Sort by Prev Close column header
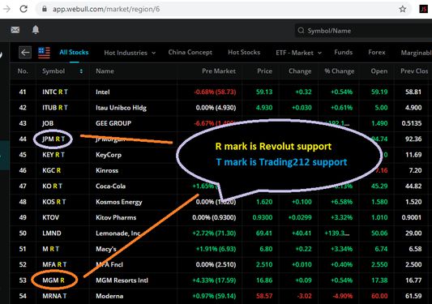The width and height of the screenshot is (432, 304). pyautogui.click(x=414, y=71)
